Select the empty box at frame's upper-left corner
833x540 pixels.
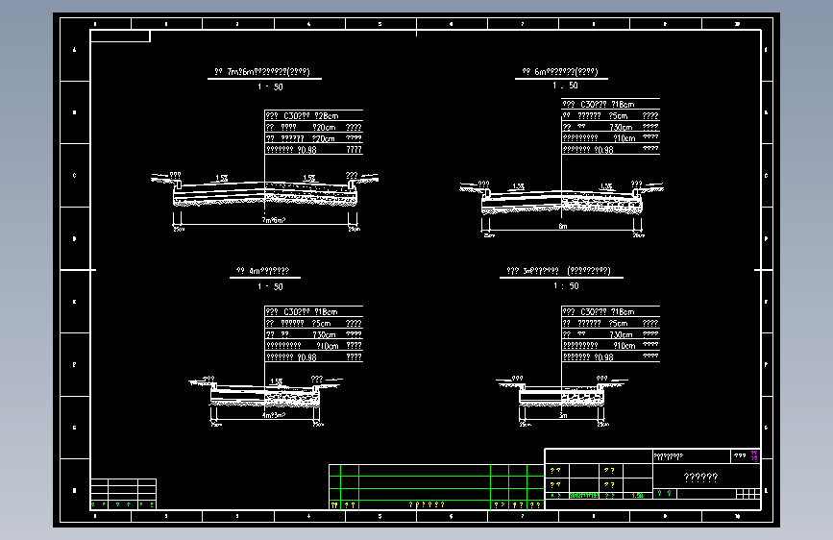(121, 37)
